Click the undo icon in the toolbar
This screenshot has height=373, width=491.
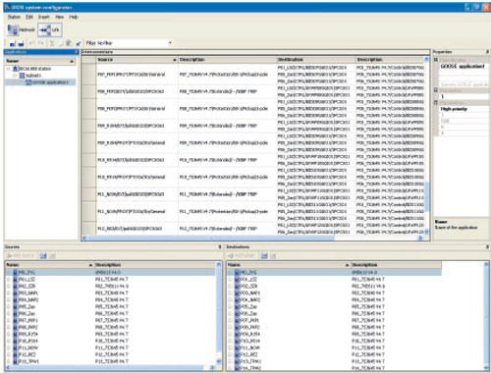(32, 43)
